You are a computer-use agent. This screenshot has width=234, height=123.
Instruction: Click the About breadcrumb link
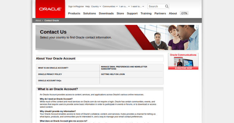pyautogui.click(x=38, y=21)
